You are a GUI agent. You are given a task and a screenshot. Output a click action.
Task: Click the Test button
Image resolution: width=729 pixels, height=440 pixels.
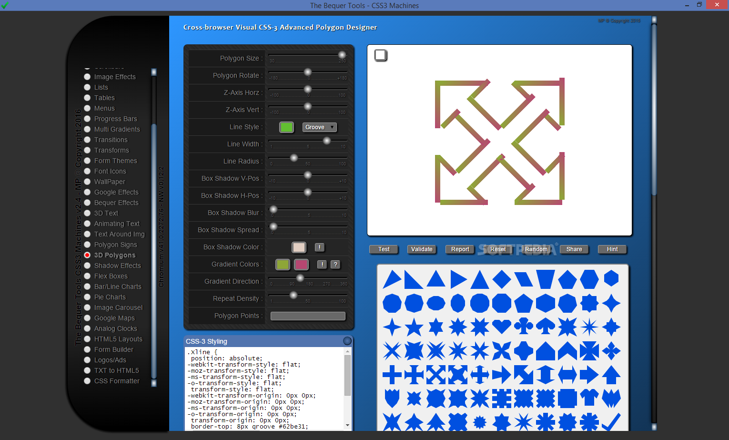click(384, 249)
